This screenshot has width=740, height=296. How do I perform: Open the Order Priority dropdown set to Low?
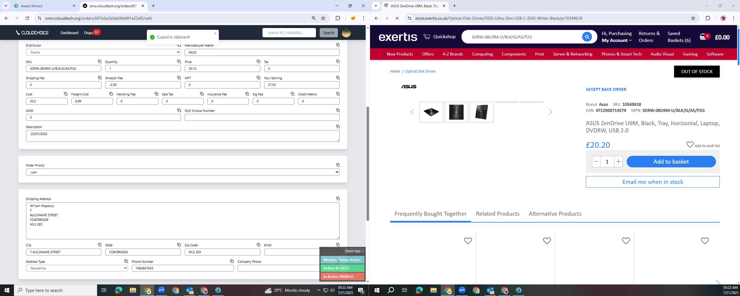(x=183, y=172)
